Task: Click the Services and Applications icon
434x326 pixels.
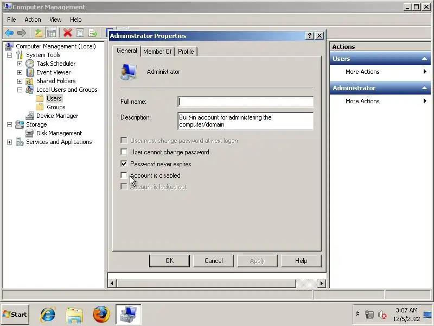Action: (20, 142)
